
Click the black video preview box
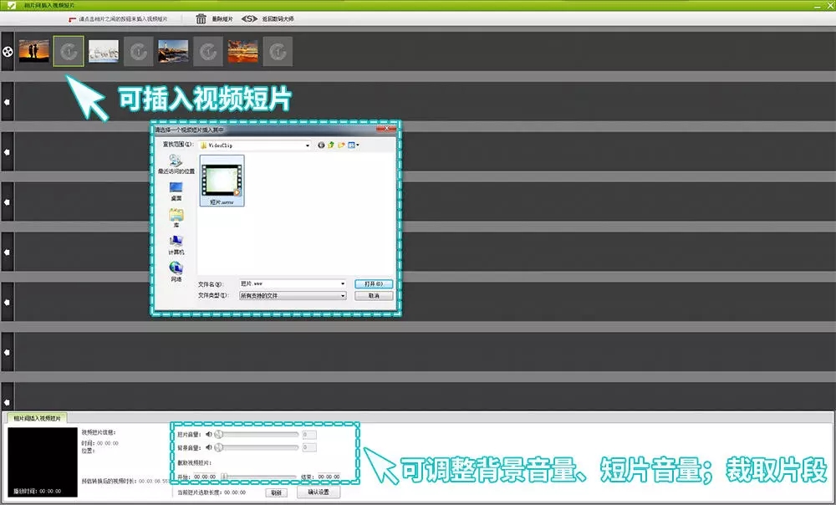43,462
